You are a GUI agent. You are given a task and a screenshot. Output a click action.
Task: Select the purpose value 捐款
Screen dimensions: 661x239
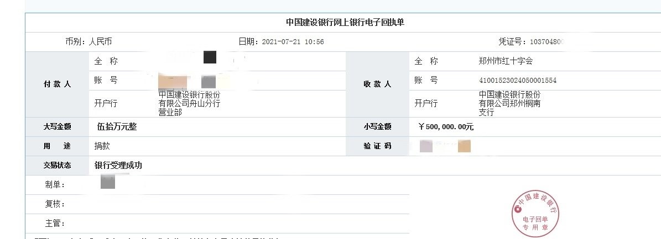[102, 146]
